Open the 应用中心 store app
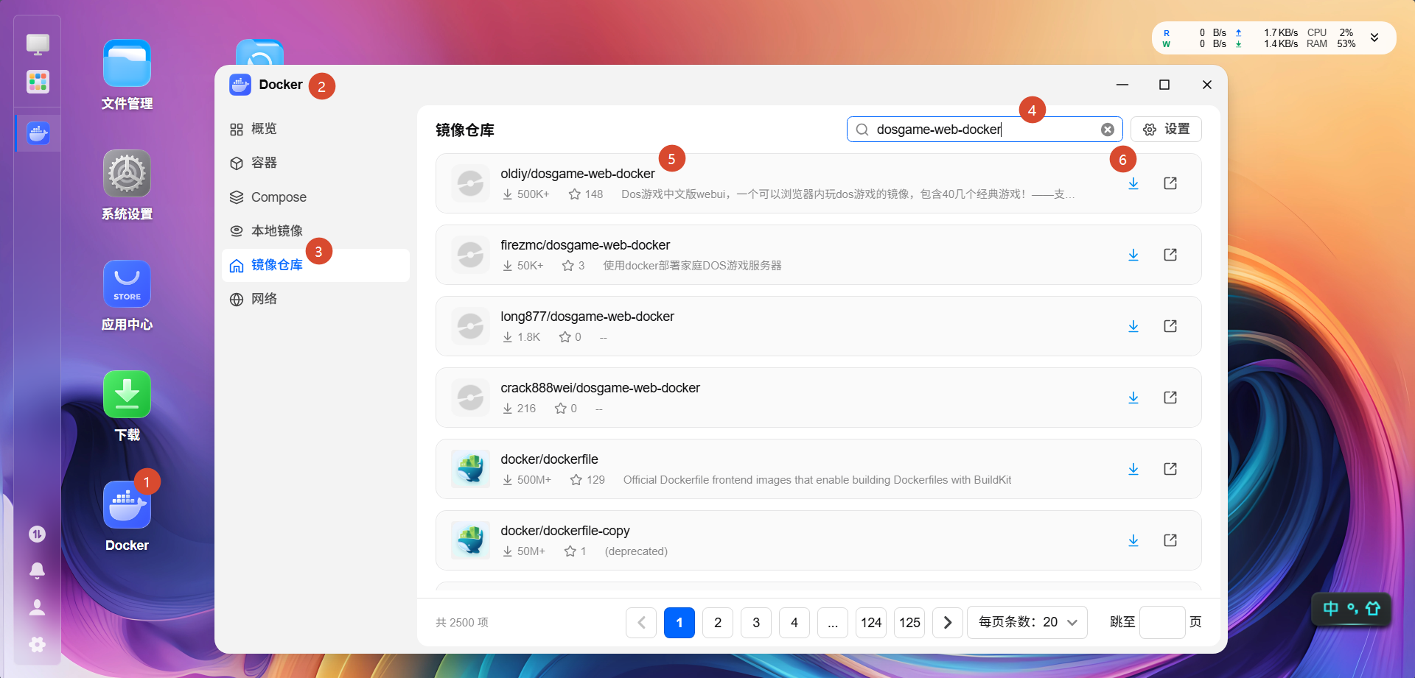The width and height of the screenshot is (1415, 678). click(127, 284)
